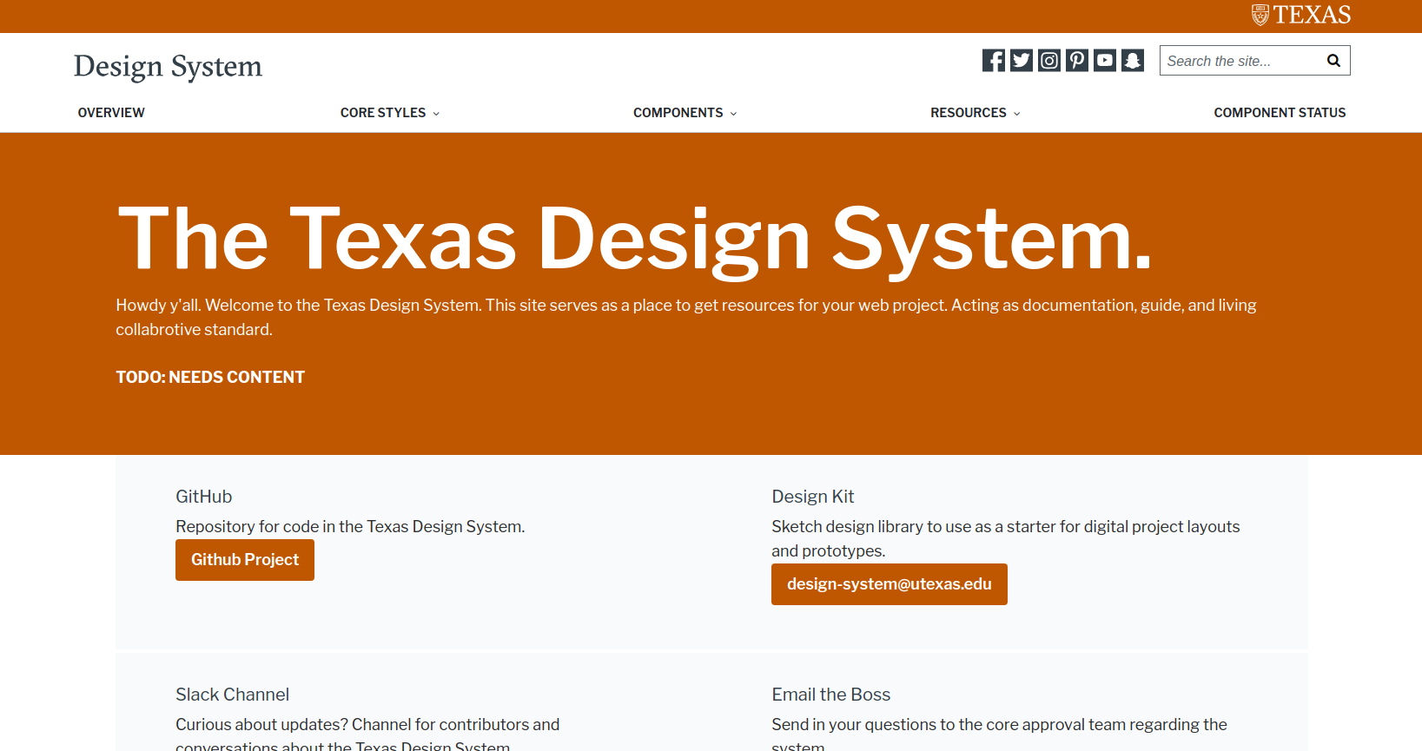Open the Facebook social icon
Screen dimensions: 1422x751
pos(994,60)
